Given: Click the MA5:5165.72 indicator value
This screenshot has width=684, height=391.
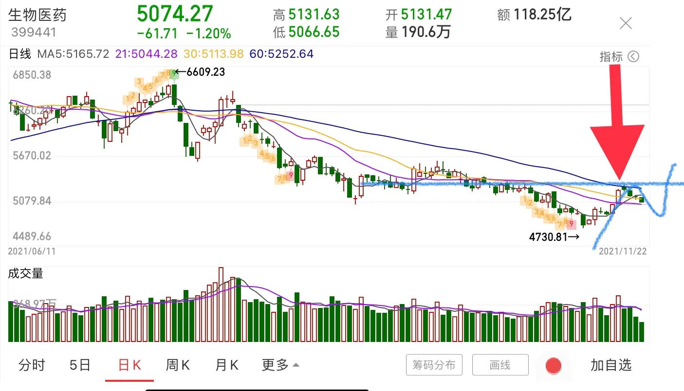Looking at the screenshot, I should 73,54.
